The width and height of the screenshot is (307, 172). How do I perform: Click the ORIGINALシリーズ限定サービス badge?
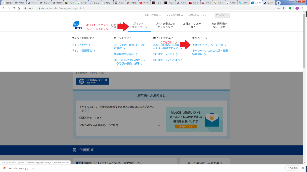[x=93, y=81]
